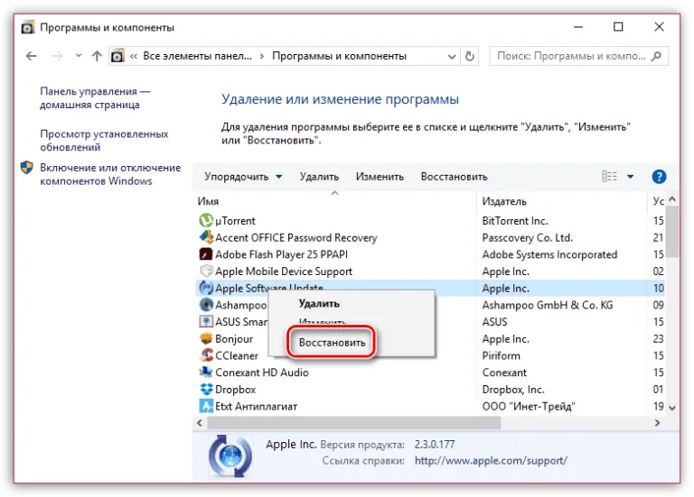694x497 pixels.
Task: Click publisher Passcovery Co. Ltd.
Action: [527, 237]
